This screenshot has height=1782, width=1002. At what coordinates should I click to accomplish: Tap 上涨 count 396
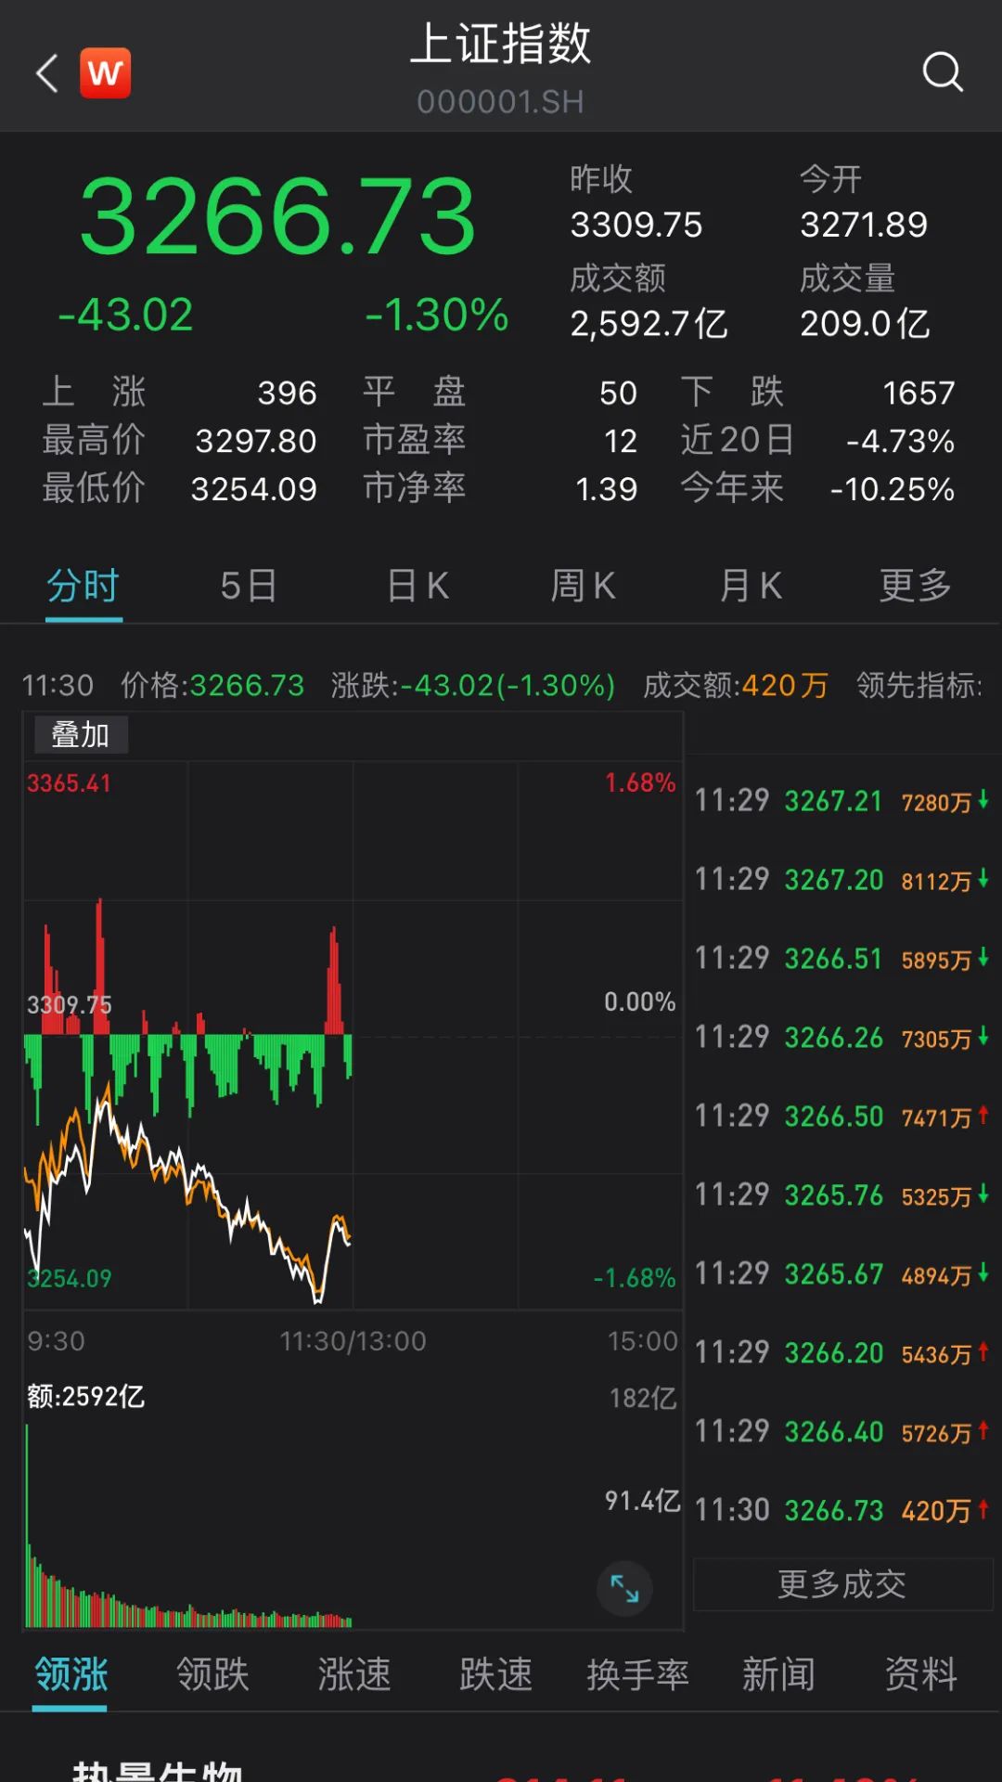[x=288, y=394]
